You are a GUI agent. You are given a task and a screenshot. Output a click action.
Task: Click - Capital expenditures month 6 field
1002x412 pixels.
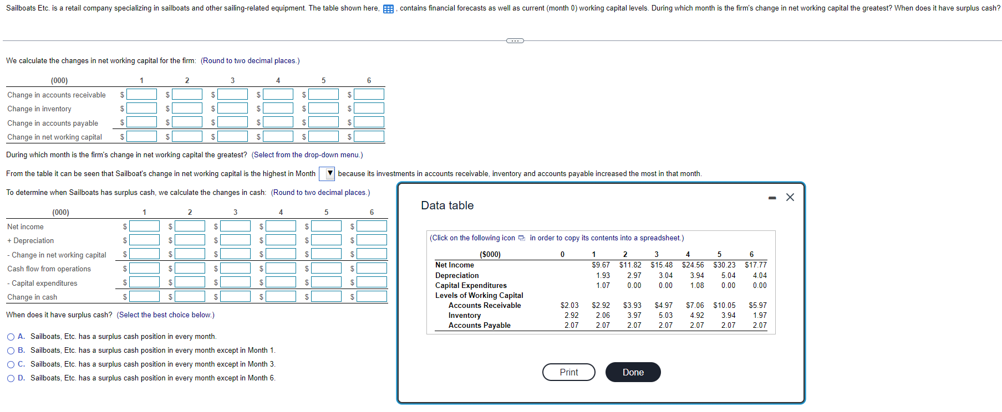pyautogui.click(x=372, y=282)
